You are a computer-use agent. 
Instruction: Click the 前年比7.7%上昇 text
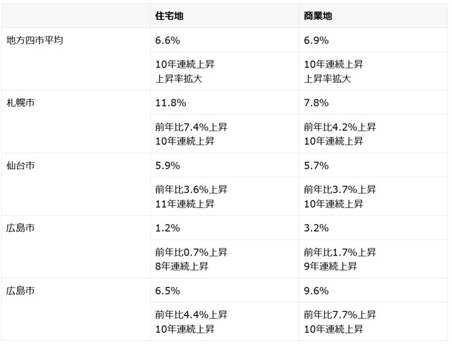coord(340,315)
